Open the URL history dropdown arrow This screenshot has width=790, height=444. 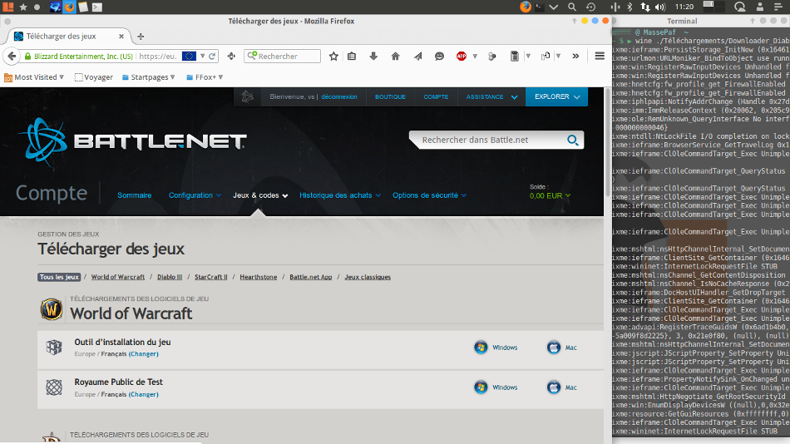point(203,56)
